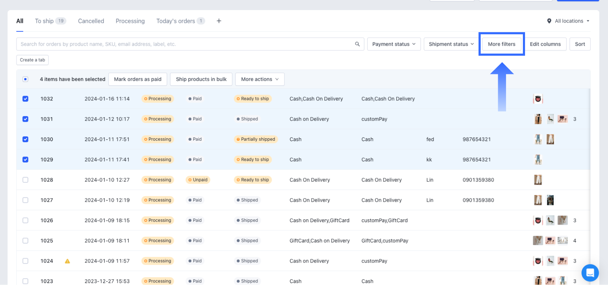608x285 pixels.
Task: Click the search magnifier icon
Action: [357, 44]
